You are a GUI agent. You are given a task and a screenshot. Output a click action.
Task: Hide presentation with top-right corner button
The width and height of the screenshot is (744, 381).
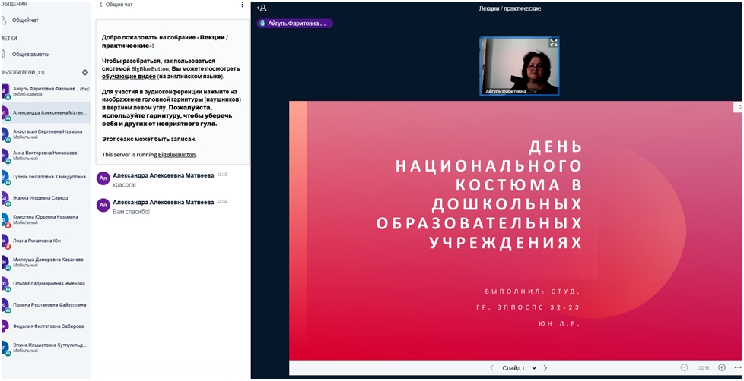pyautogui.click(x=737, y=108)
